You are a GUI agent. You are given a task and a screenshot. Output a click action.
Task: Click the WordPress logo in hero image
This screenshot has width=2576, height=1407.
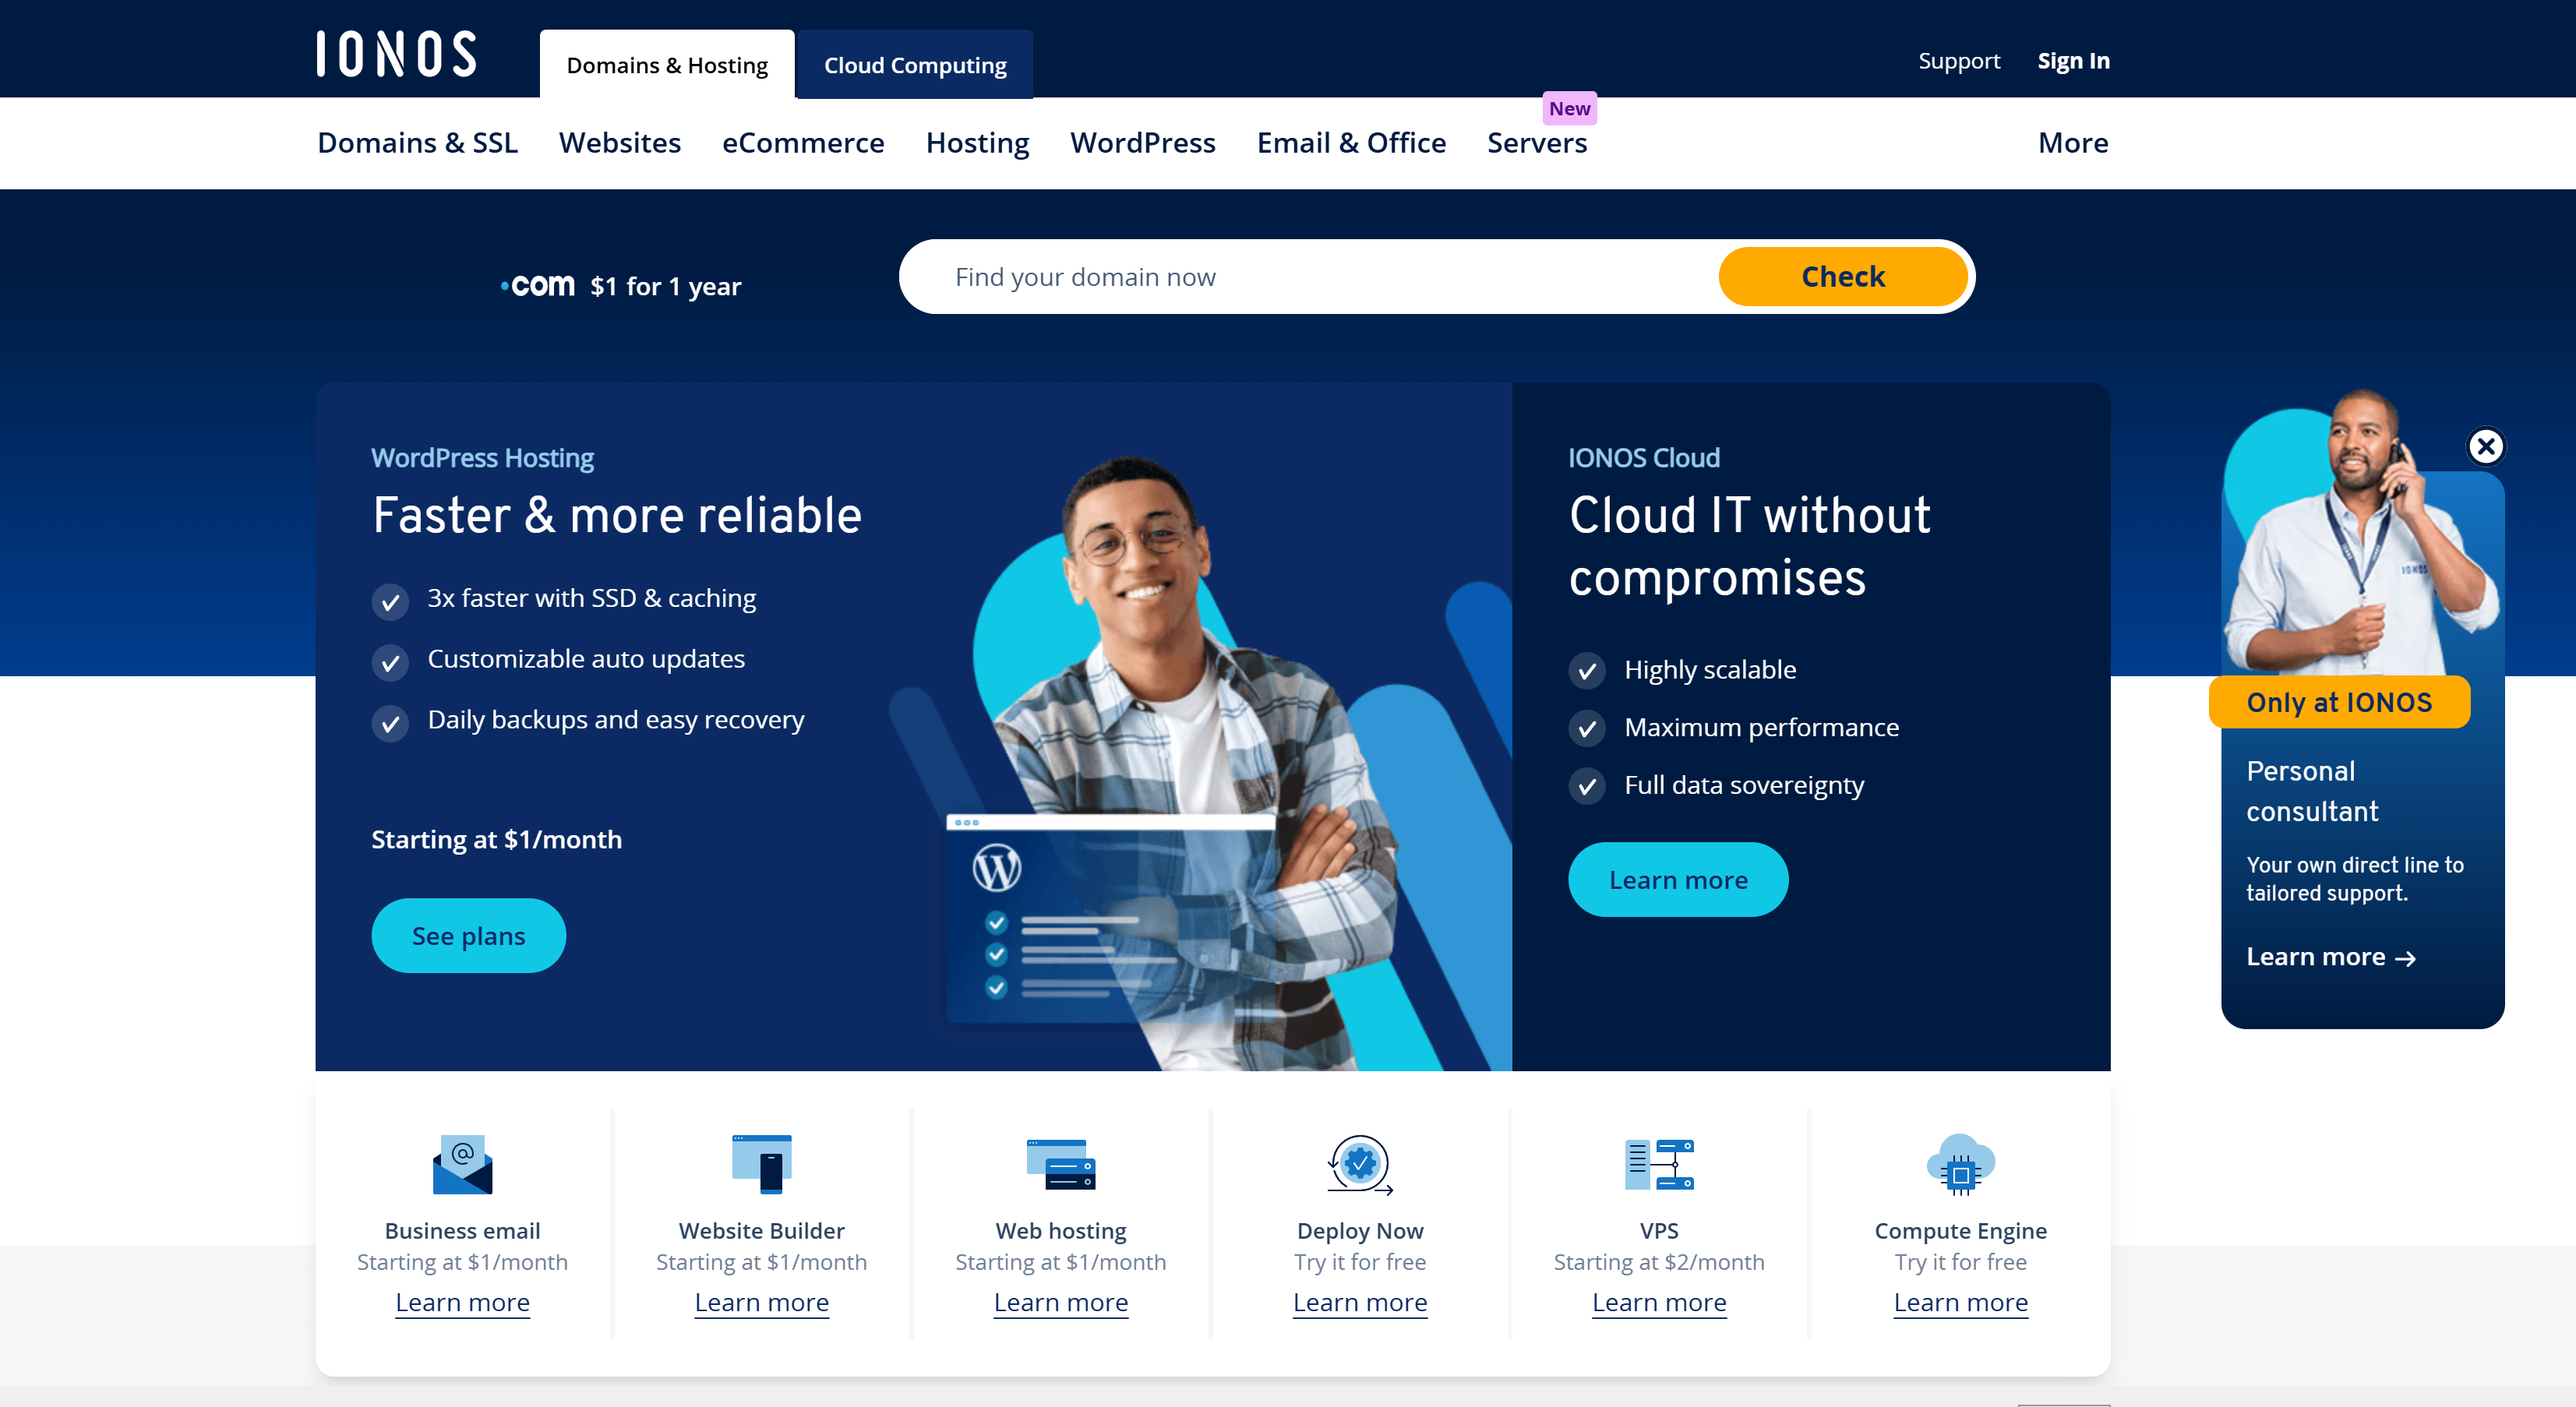coord(997,868)
